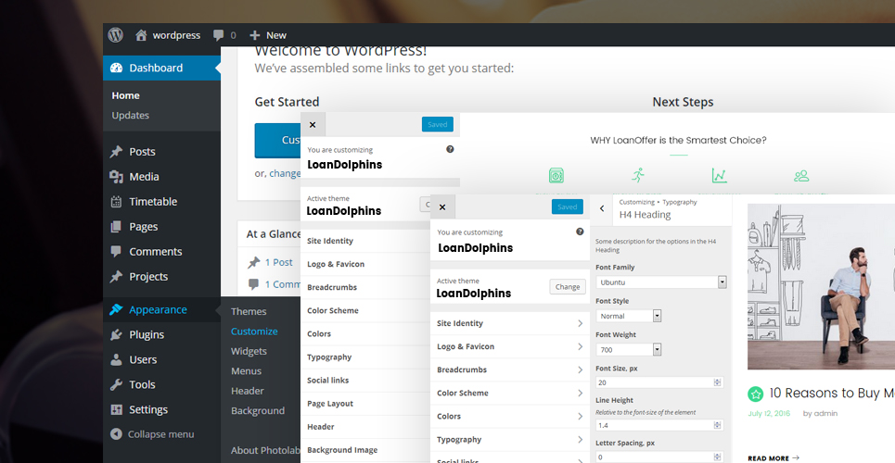The image size is (895, 463).
Task: Open the wordpress site home icon
Action: pos(141,35)
